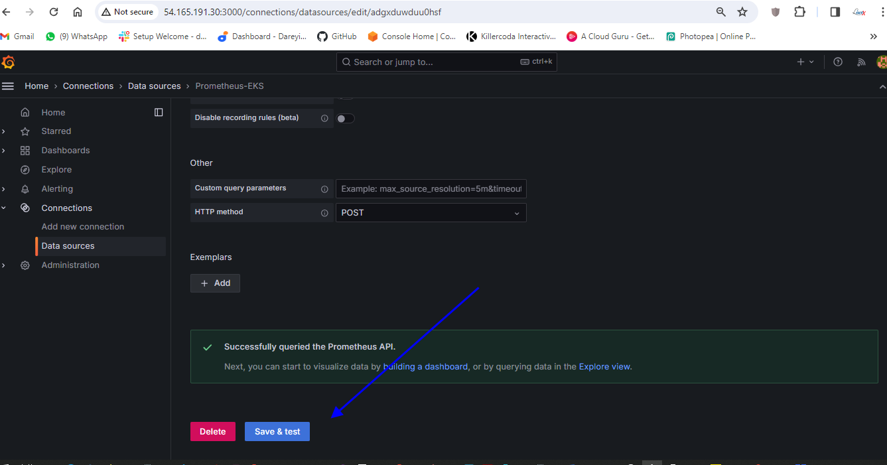Collapse the Connections sidebar section

pyautogui.click(x=4, y=208)
